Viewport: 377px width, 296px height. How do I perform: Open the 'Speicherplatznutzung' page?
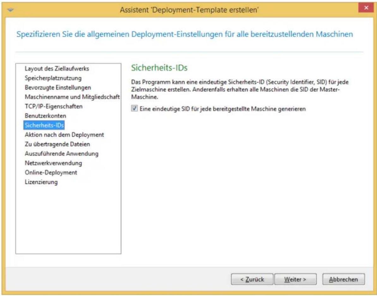[53, 78]
